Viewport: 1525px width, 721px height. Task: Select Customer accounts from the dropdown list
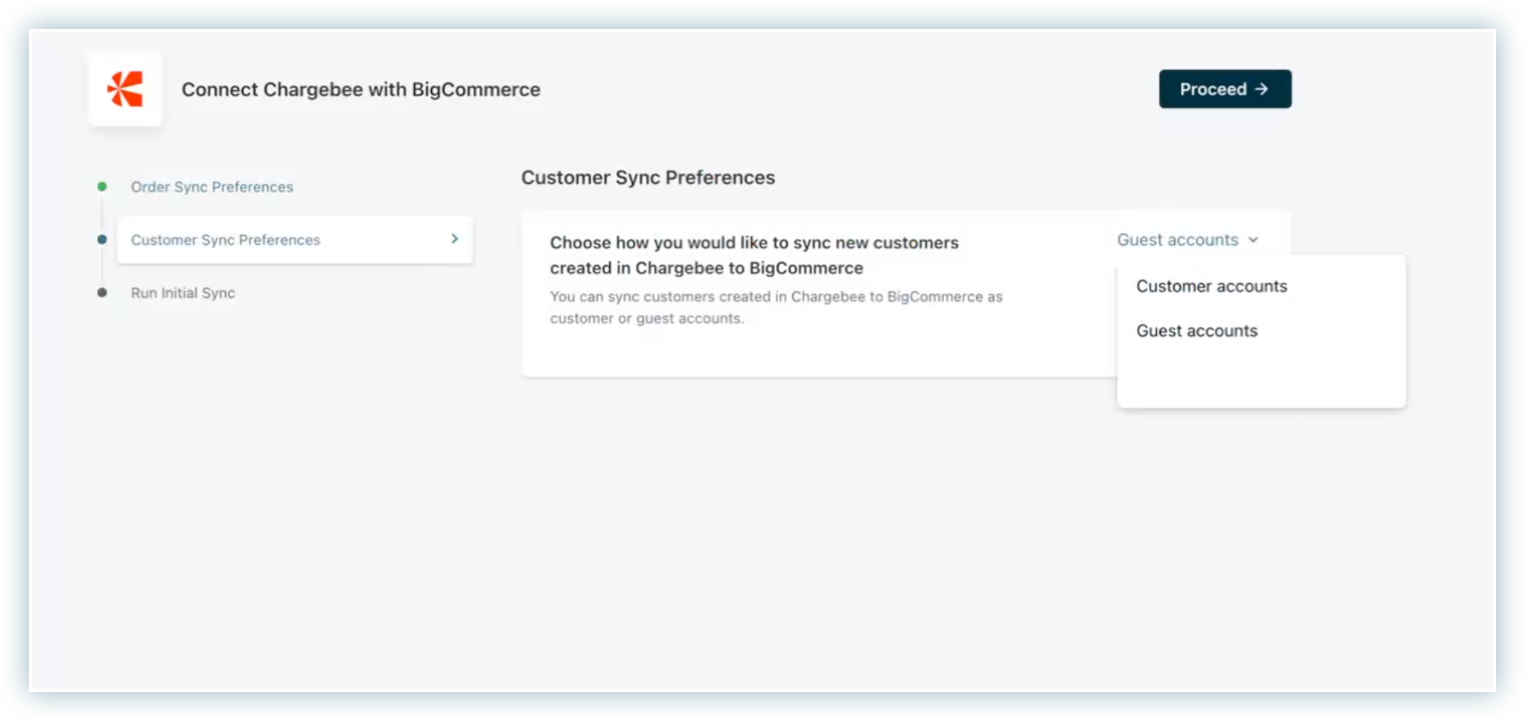click(1211, 286)
